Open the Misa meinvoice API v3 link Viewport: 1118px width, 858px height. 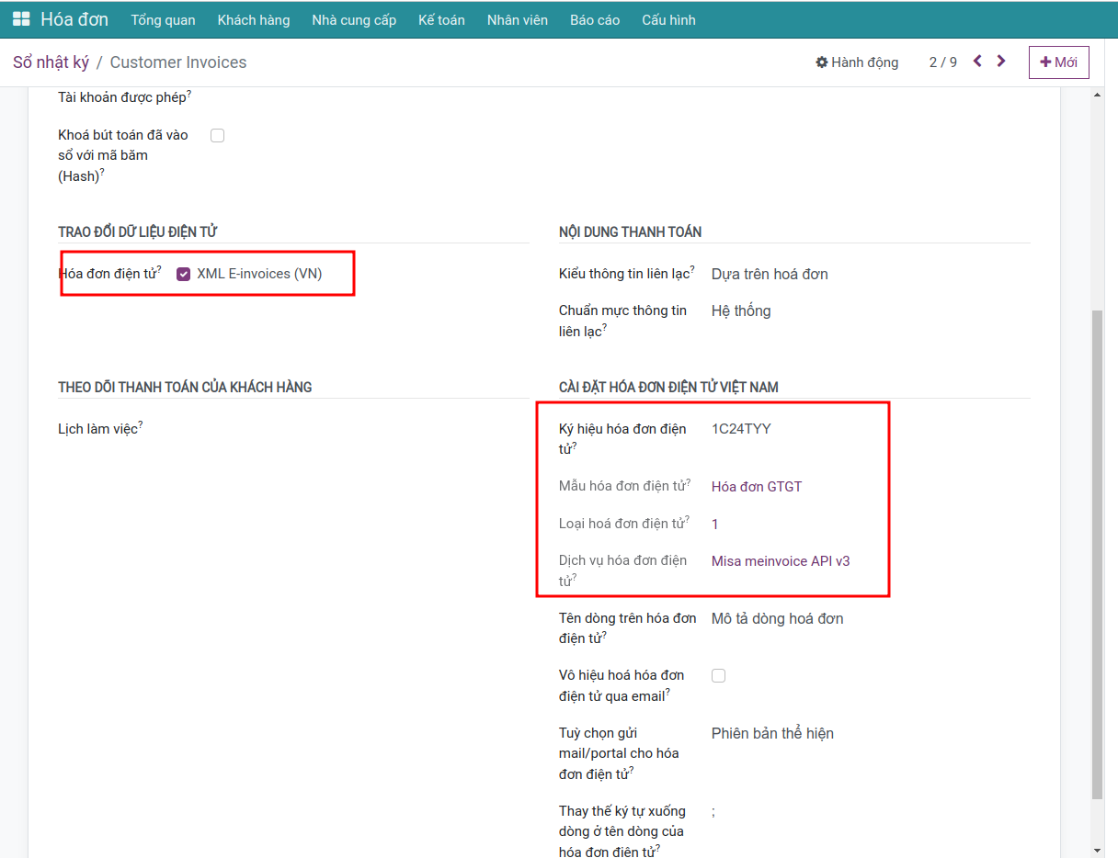coord(781,561)
